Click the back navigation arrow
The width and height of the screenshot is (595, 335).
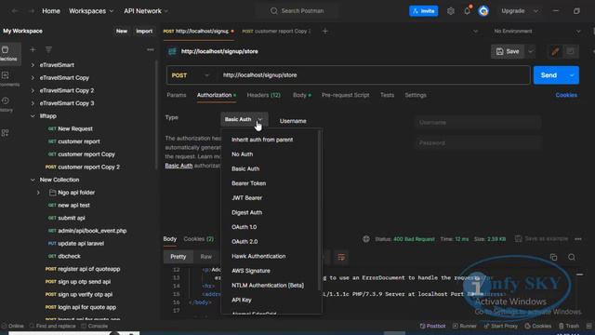coord(15,11)
